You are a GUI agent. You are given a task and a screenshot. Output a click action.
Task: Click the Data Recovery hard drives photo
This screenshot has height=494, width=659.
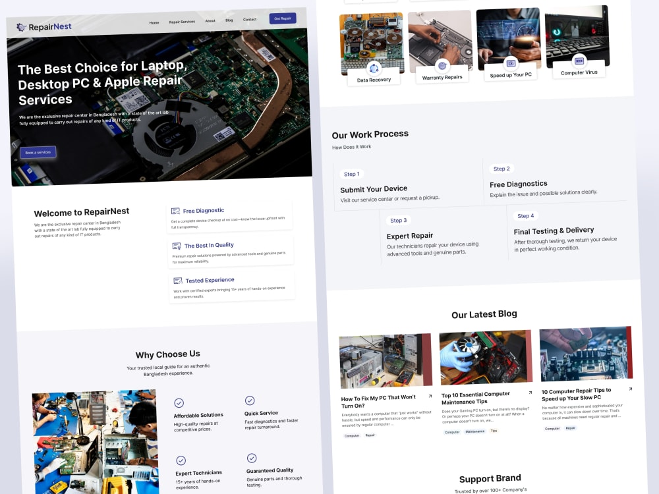pos(372,42)
